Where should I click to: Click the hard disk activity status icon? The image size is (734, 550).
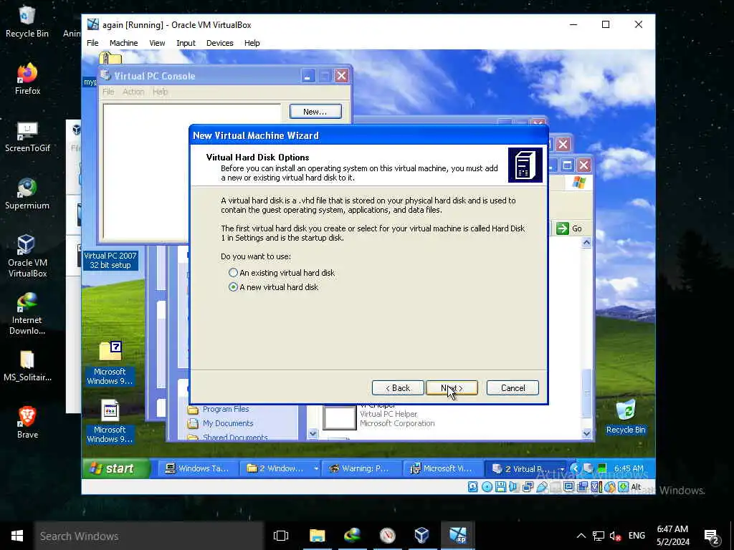coord(473,487)
